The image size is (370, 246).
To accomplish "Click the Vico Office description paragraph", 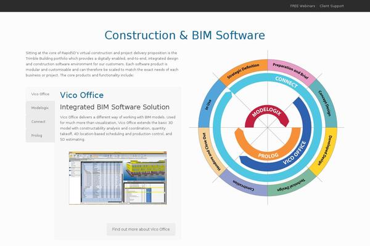I will (118, 129).
